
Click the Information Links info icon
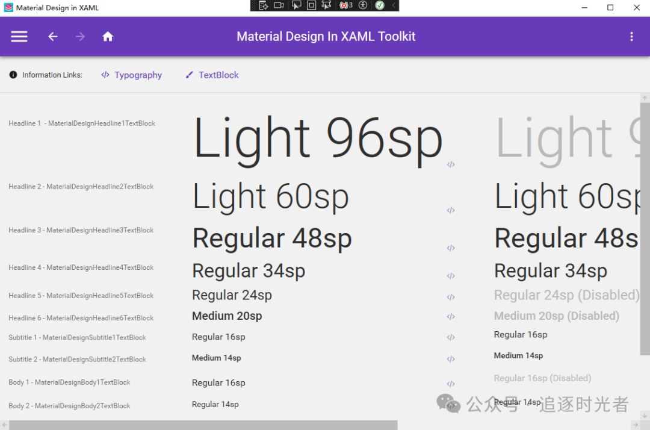click(x=13, y=75)
